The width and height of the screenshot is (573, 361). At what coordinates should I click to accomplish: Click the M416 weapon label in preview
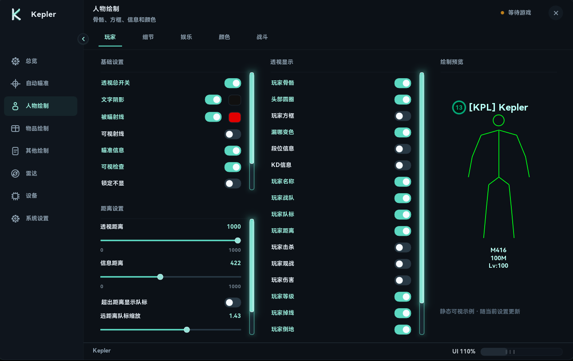[x=498, y=250]
